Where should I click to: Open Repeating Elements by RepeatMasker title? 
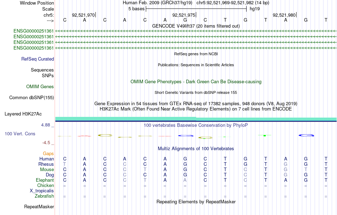[196, 202]
